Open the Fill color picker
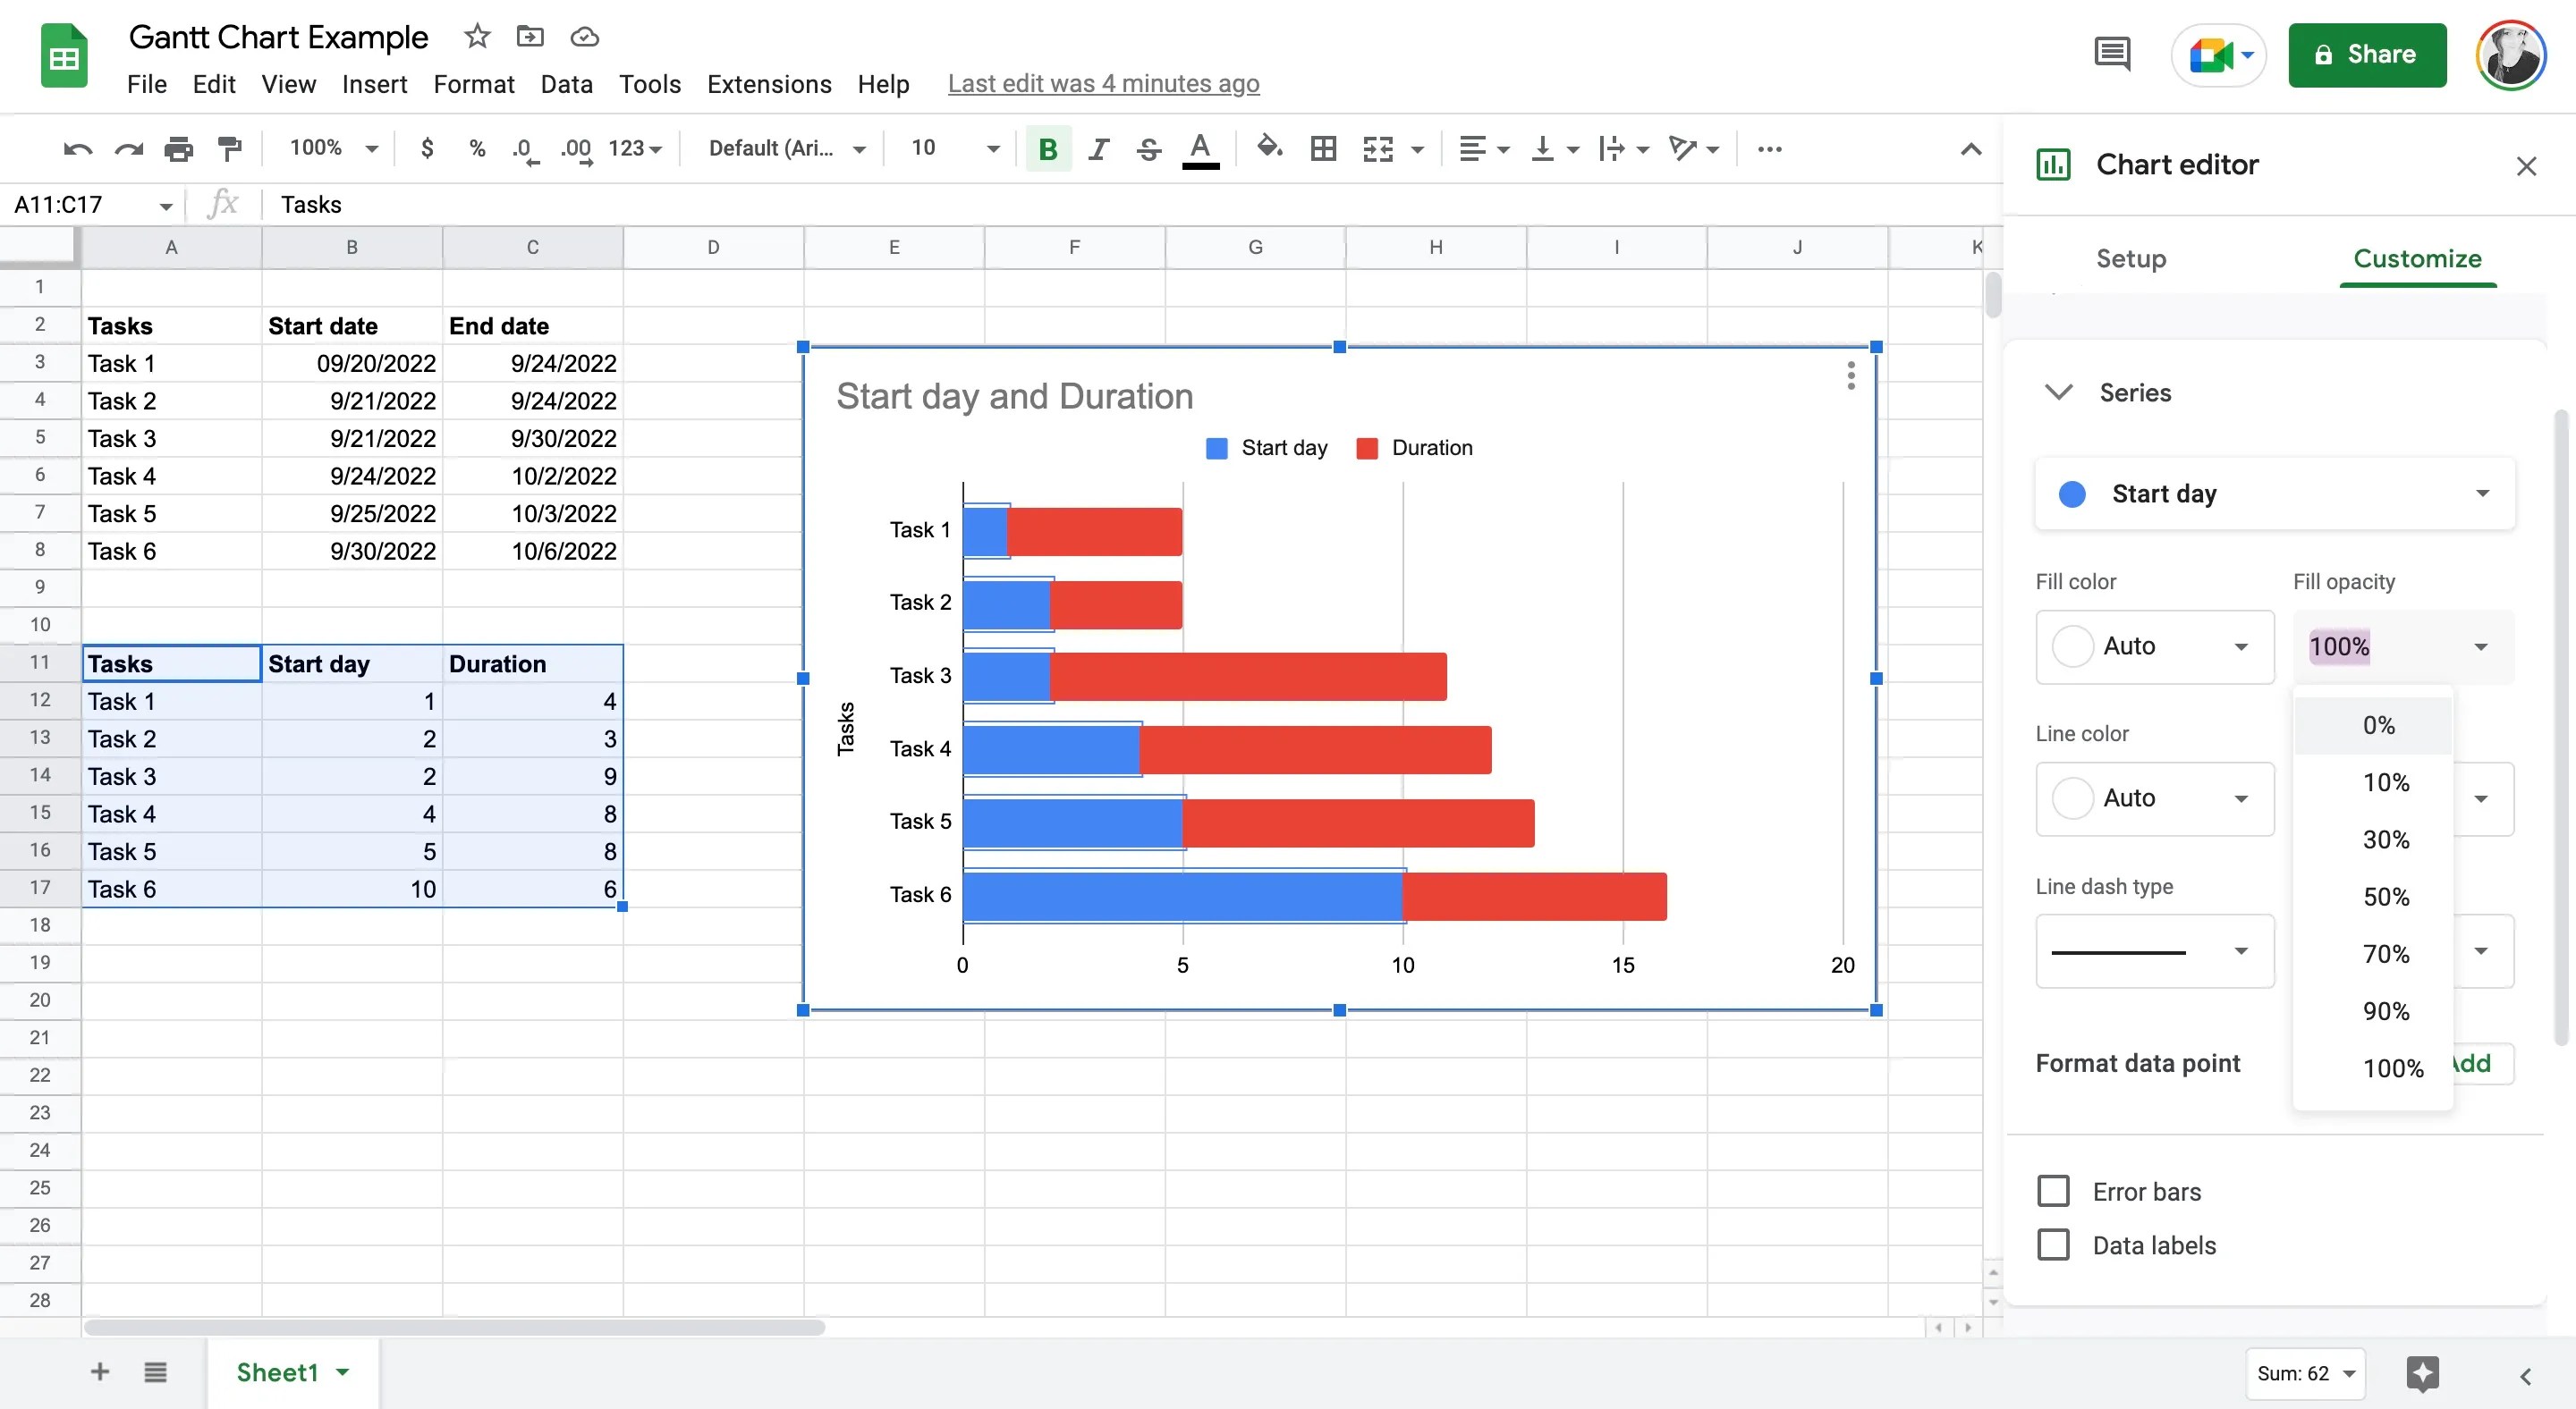Image resolution: width=2576 pixels, height=1409 pixels. [2154, 646]
